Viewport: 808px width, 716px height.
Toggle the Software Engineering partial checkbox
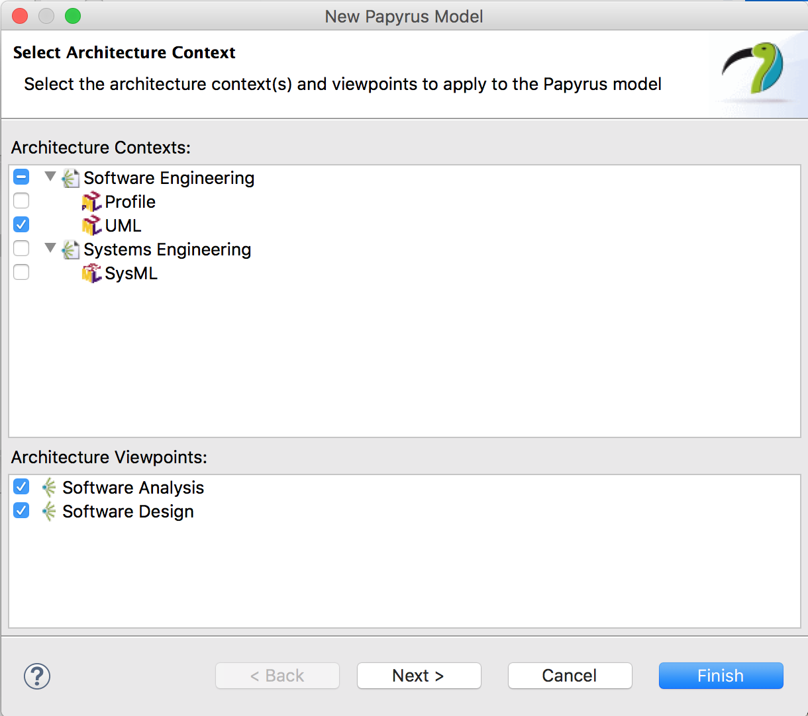pos(21,177)
